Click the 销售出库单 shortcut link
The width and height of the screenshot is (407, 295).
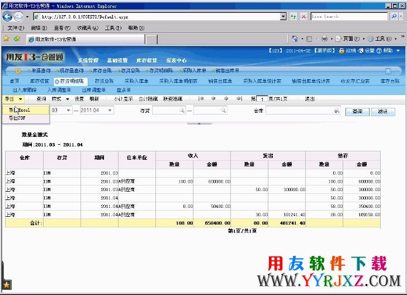coord(227,70)
